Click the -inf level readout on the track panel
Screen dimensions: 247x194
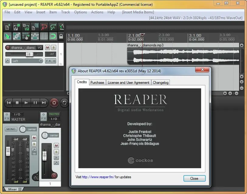pyautogui.click(x=50, y=54)
